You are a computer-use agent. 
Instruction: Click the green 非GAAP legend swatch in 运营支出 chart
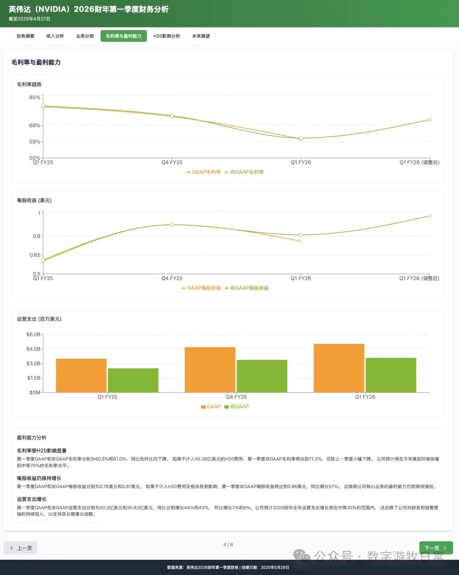pos(227,407)
